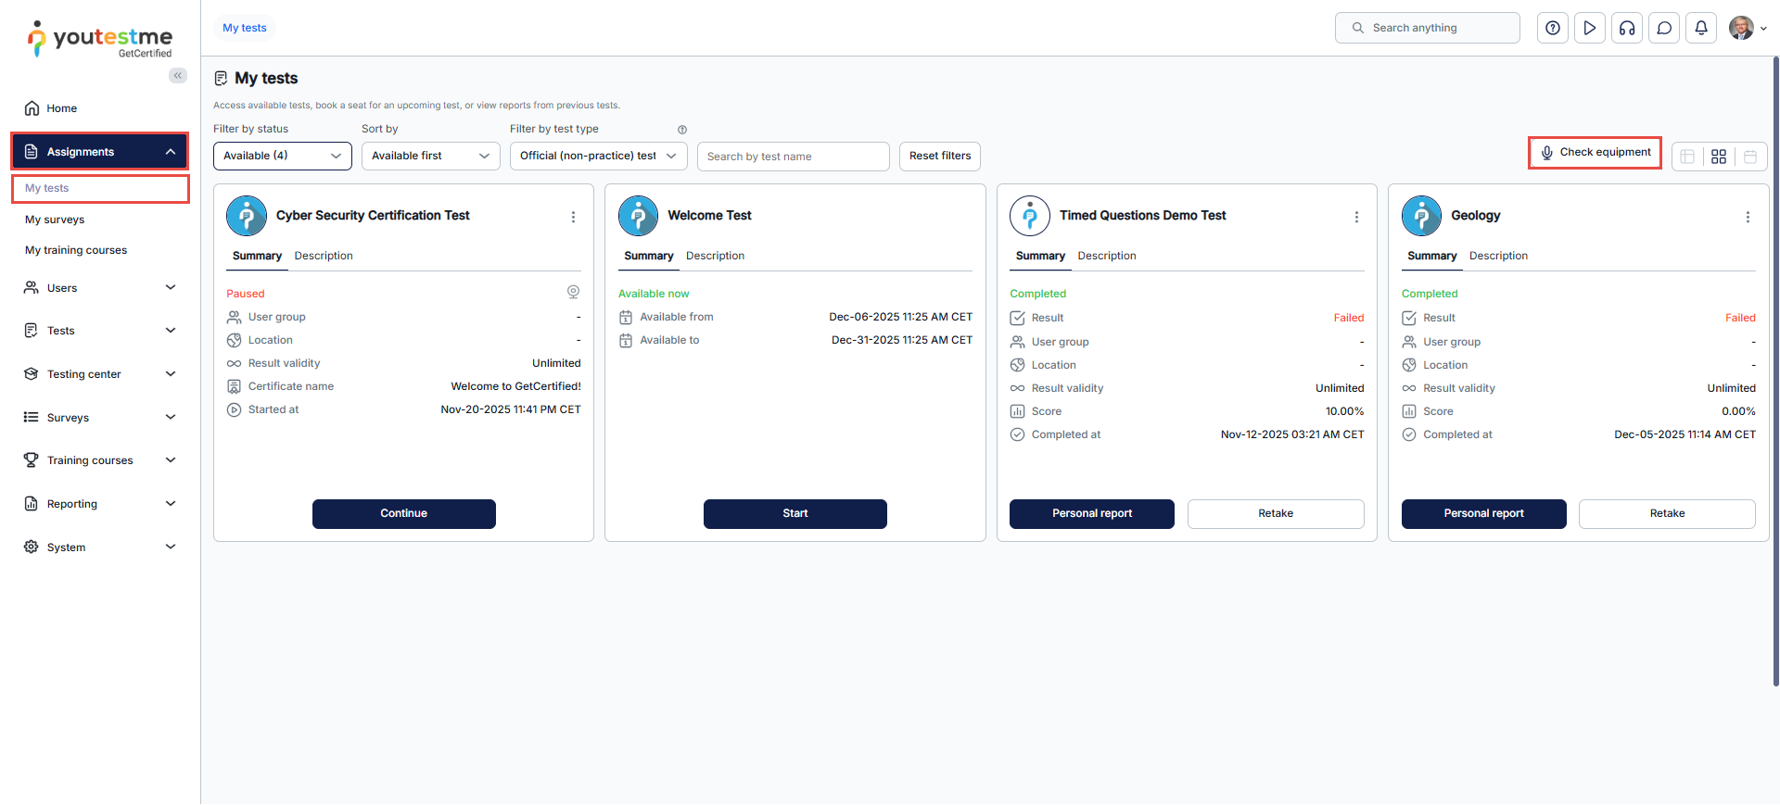This screenshot has width=1780, height=805.
Task: Click the help question mark icon
Action: coord(1553,28)
